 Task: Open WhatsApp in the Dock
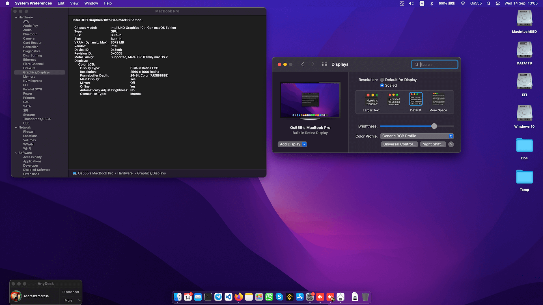tap(269, 297)
